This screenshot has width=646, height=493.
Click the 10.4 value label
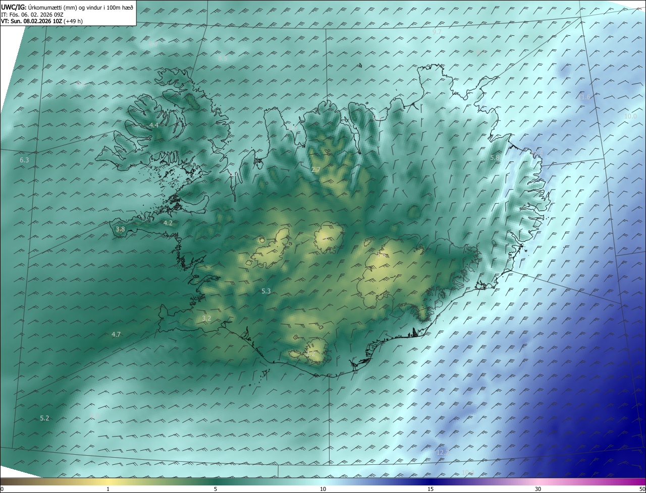468,472
